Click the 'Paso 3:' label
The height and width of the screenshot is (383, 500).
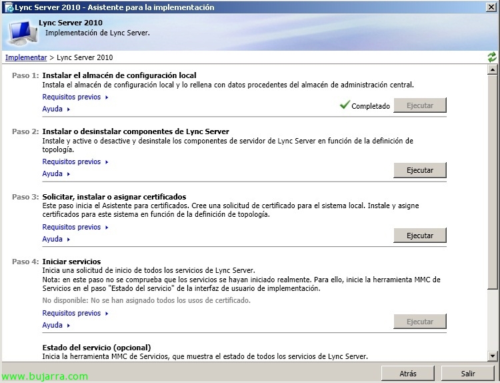[x=25, y=197]
